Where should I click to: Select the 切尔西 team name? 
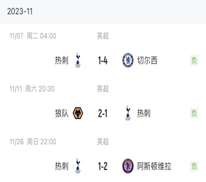pyautogui.click(x=147, y=60)
